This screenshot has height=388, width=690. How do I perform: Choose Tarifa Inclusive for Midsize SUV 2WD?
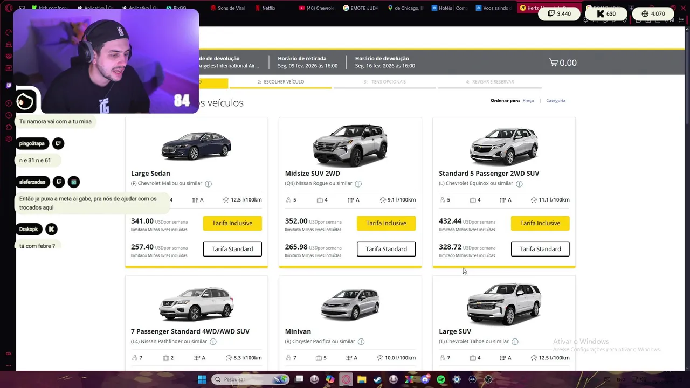386,223
